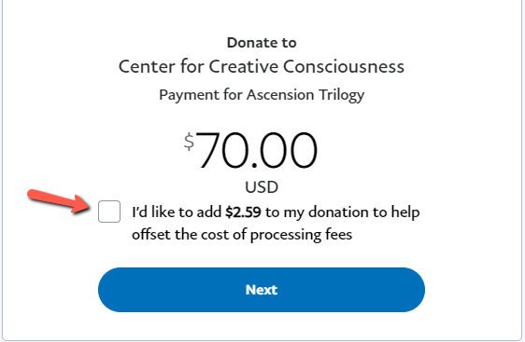Click the blue Next button

[262, 290]
